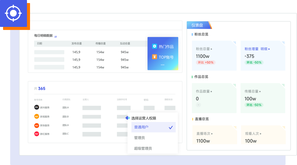Open 热门作品 menu entry
Viewport: 297px width, 165px height.
point(166,46)
